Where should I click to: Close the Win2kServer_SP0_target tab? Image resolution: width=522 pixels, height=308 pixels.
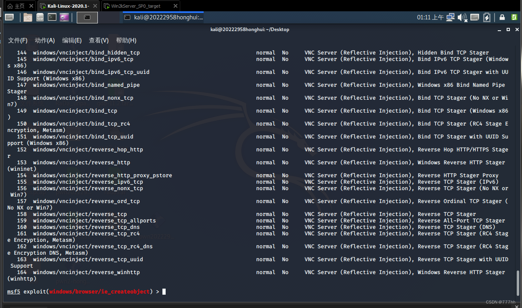pyautogui.click(x=175, y=6)
